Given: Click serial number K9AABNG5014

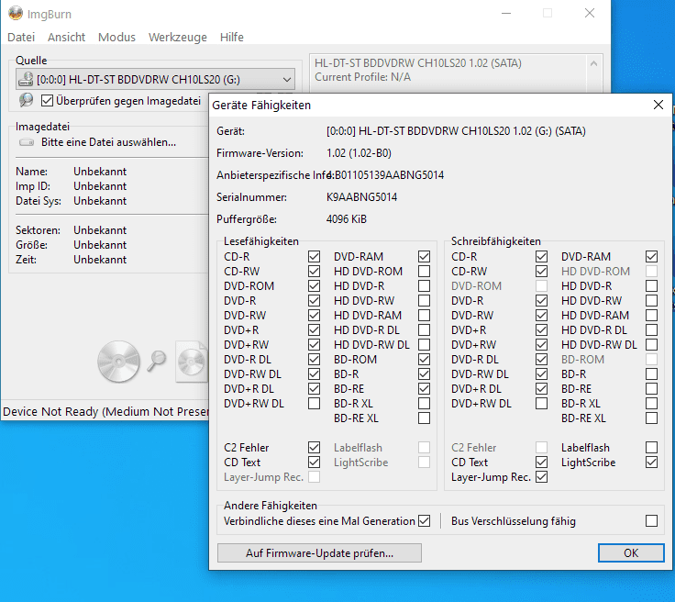Looking at the screenshot, I should point(361,197).
